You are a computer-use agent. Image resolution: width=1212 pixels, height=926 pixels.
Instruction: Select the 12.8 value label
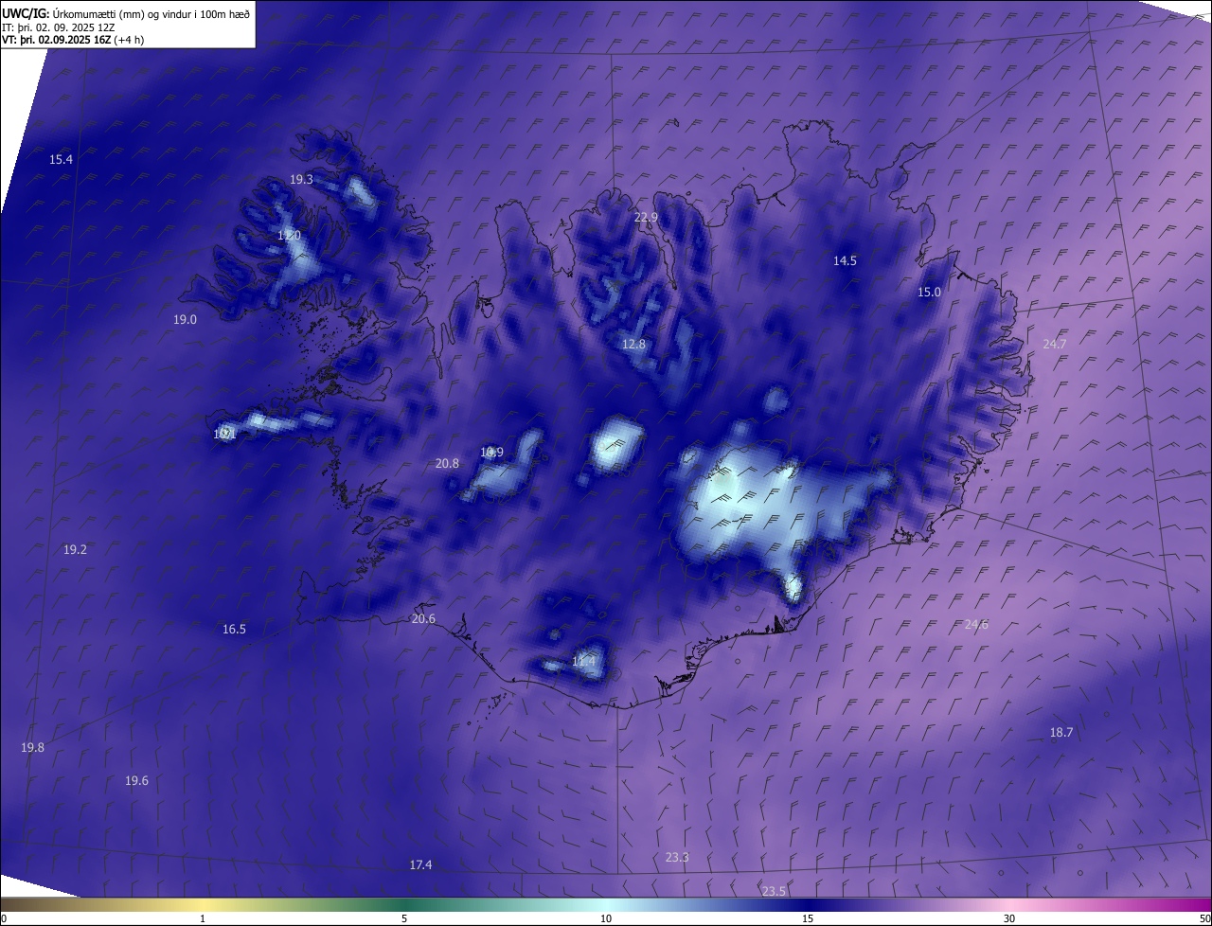(x=633, y=344)
